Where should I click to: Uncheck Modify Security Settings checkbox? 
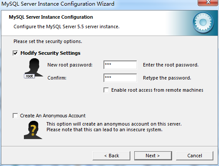(15, 53)
